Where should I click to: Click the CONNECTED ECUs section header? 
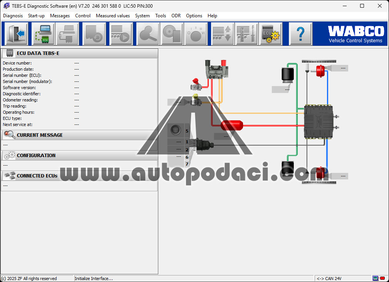pos(79,176)
